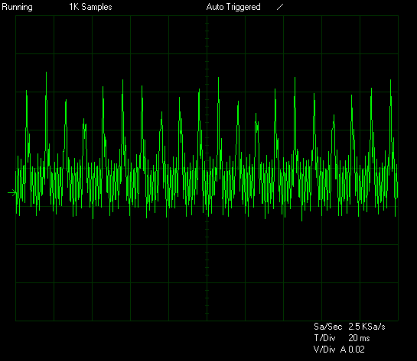
Task: Click the 0.02 volts-per-division value
Action: (357, 350)
